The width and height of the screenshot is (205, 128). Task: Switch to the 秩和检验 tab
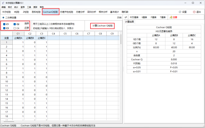pos(36,12)
